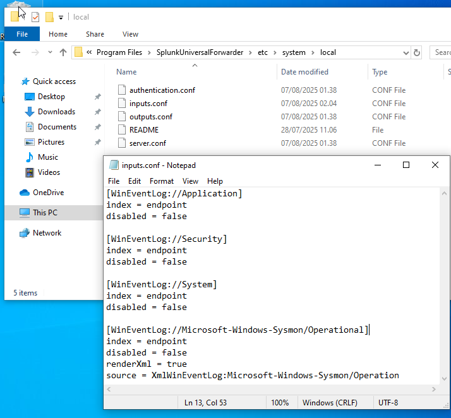Select the authentication.conf file
The image size is (451, 418).
point(162,90)
